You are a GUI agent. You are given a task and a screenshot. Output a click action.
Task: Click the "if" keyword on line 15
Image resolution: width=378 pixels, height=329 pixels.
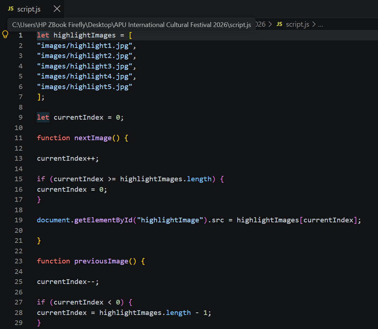tap(41, 179)
